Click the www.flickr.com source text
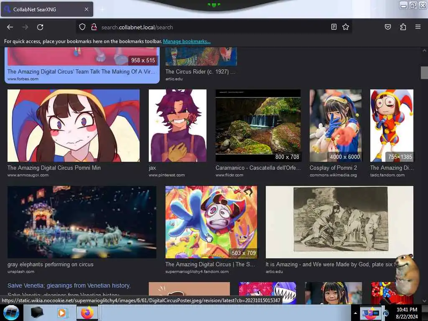 pyautogui.click(x=229, y=175)
